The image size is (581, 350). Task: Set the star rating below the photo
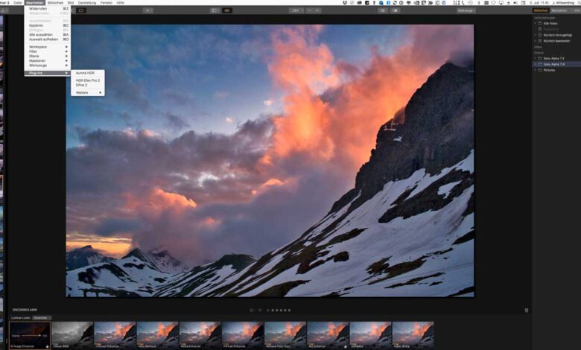281,310
